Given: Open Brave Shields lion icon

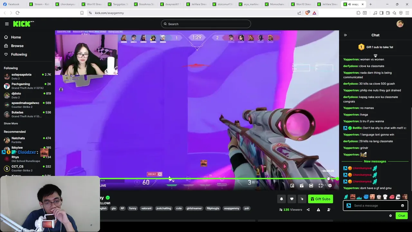Looking at the screenshot, I should pos(307,13).
